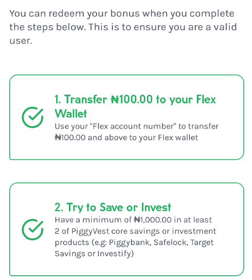Click the green checkmark for the Flex Wallet step
252x280 pixels.
[x=32, y=117]
